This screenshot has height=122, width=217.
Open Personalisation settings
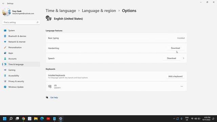21,47
